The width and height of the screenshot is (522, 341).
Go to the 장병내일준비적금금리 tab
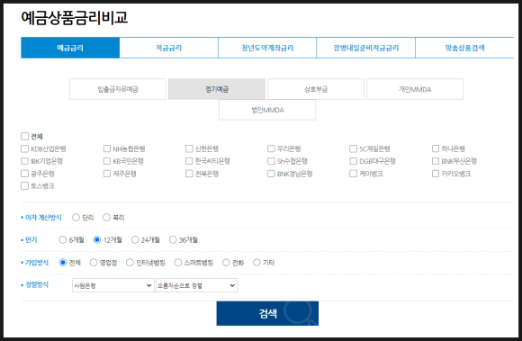(366, 48)
